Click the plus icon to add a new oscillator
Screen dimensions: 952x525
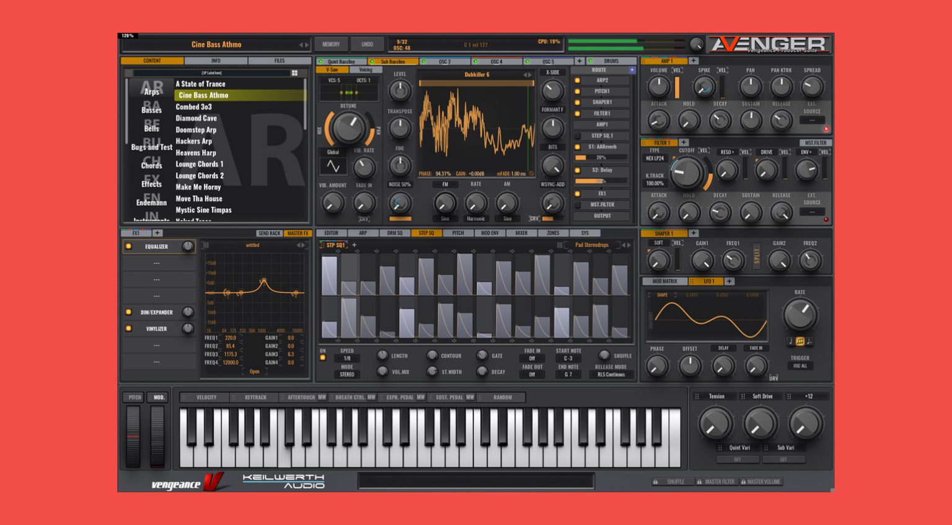tap(580, 61)
